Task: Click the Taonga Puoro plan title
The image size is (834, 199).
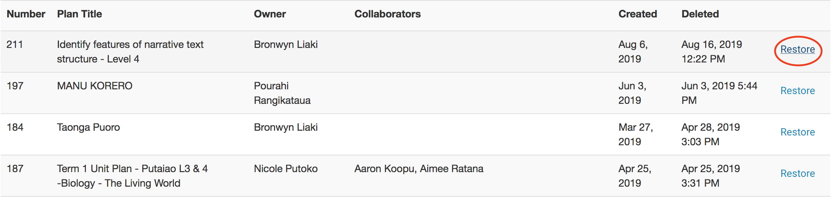Action: coord(88,127)
